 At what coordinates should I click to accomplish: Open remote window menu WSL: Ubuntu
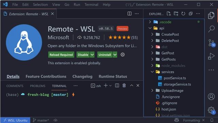15,120
